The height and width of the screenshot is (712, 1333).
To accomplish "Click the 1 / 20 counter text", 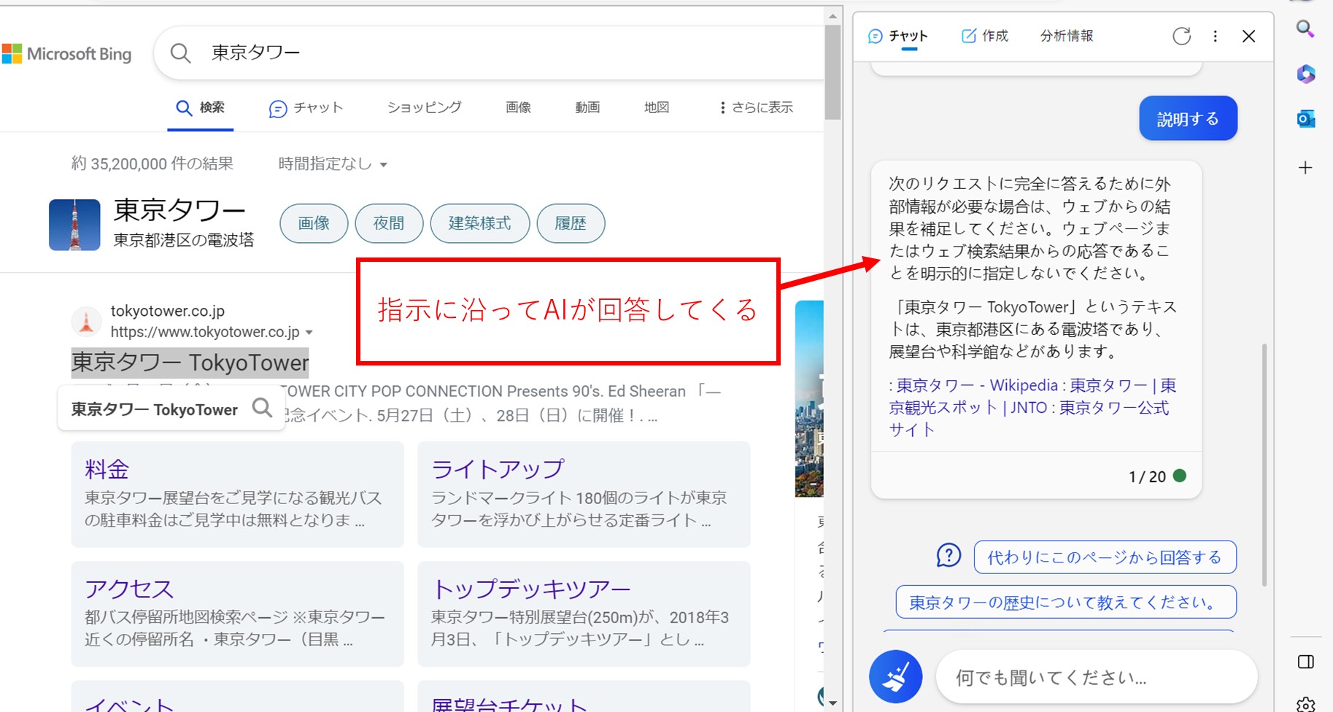I will (1147, 477).
